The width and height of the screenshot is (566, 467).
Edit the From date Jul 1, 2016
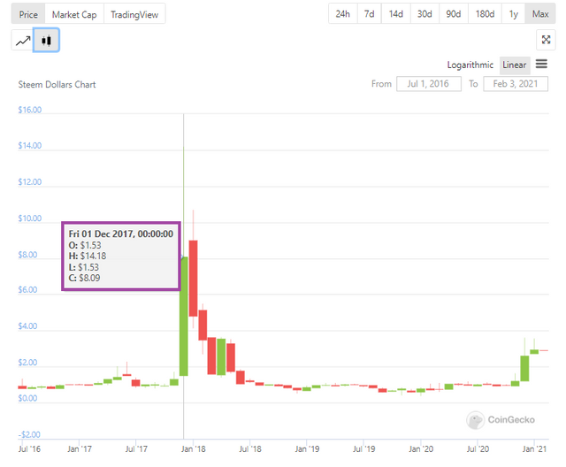pyautogui.click(x=428, y=84)
